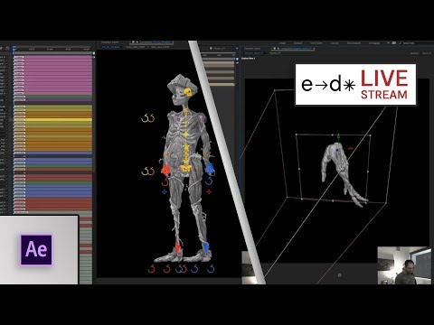The image size is (434, 325).
Task: Switch to the highlighted blue tab in the right viewer
Action: coord(254,53)
